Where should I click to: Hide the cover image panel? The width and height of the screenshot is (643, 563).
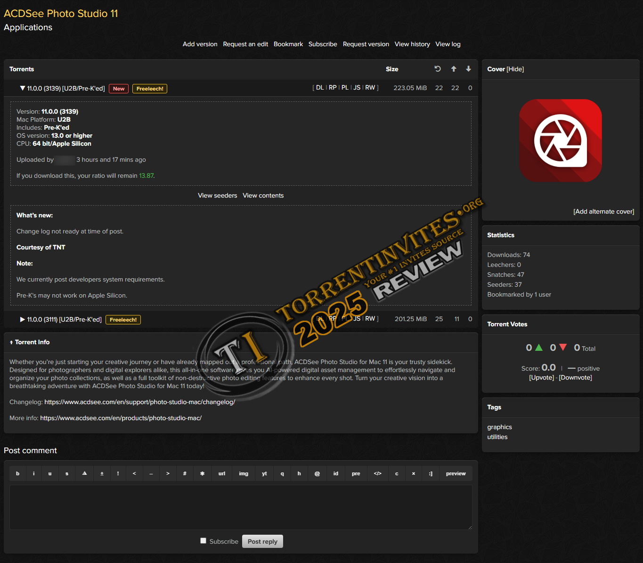[x=515, y=69]
